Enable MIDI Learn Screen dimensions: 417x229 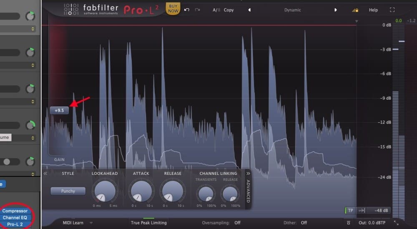[73, 223]
